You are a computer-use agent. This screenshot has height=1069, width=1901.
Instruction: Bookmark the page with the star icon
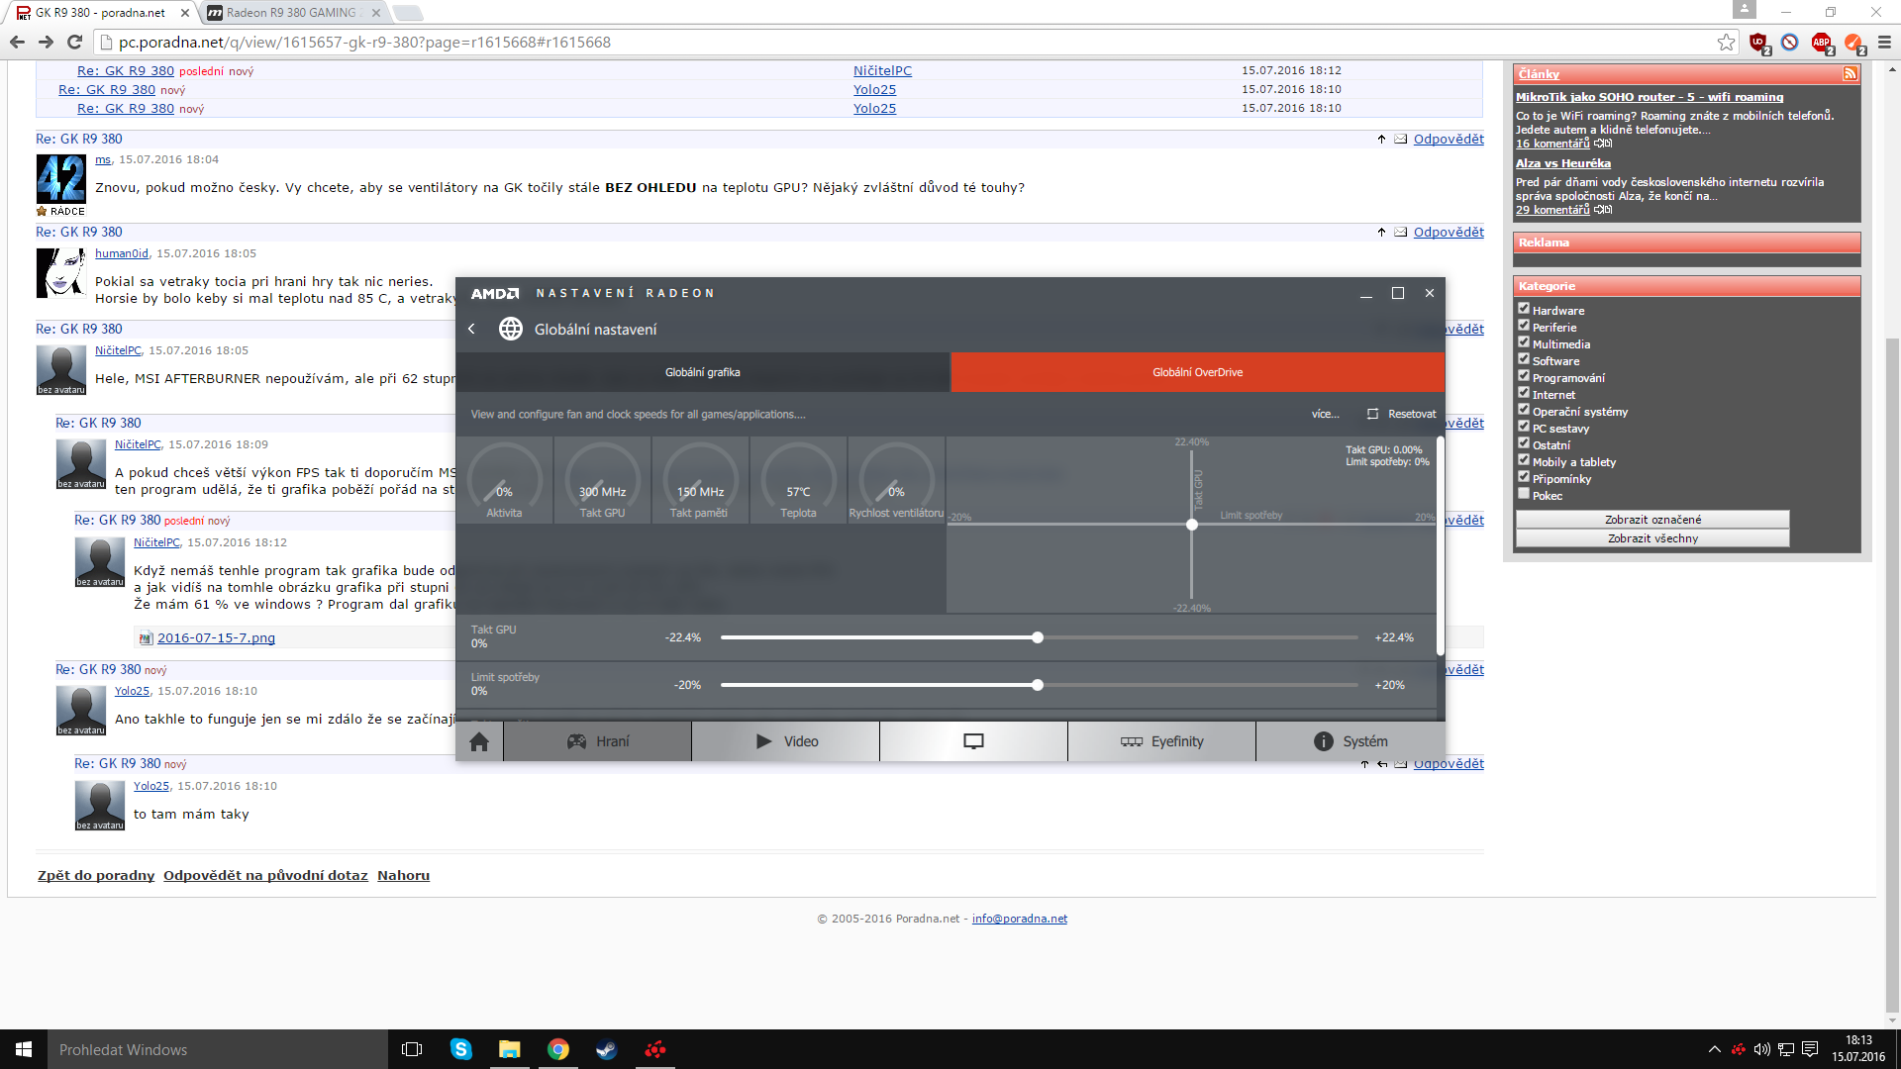tap(1726, 43)
